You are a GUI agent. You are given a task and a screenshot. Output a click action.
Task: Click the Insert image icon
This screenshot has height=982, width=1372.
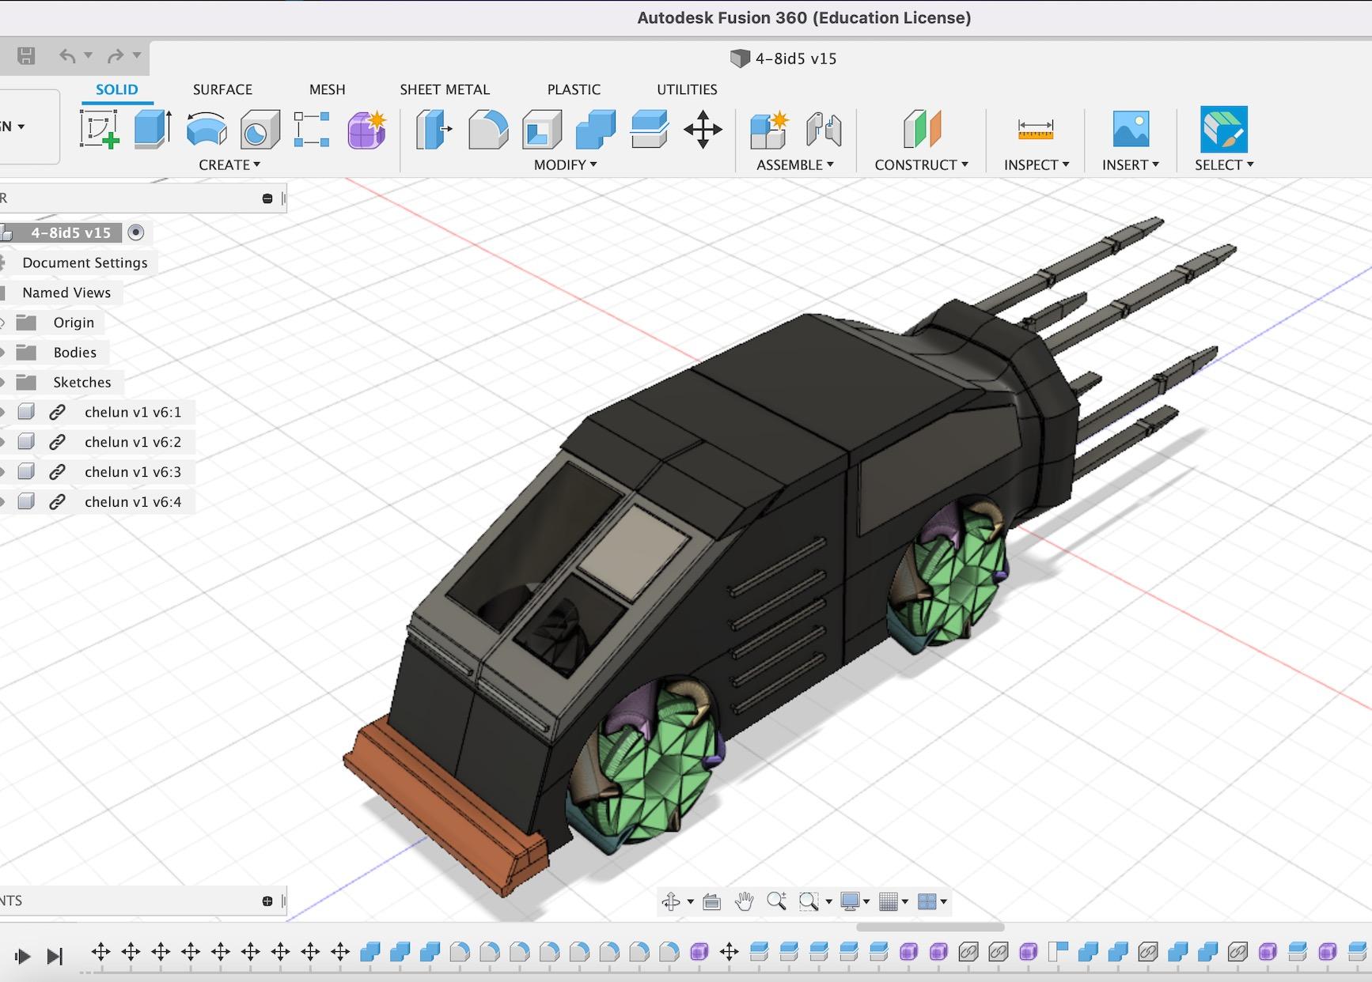(x=1131, y=129)
